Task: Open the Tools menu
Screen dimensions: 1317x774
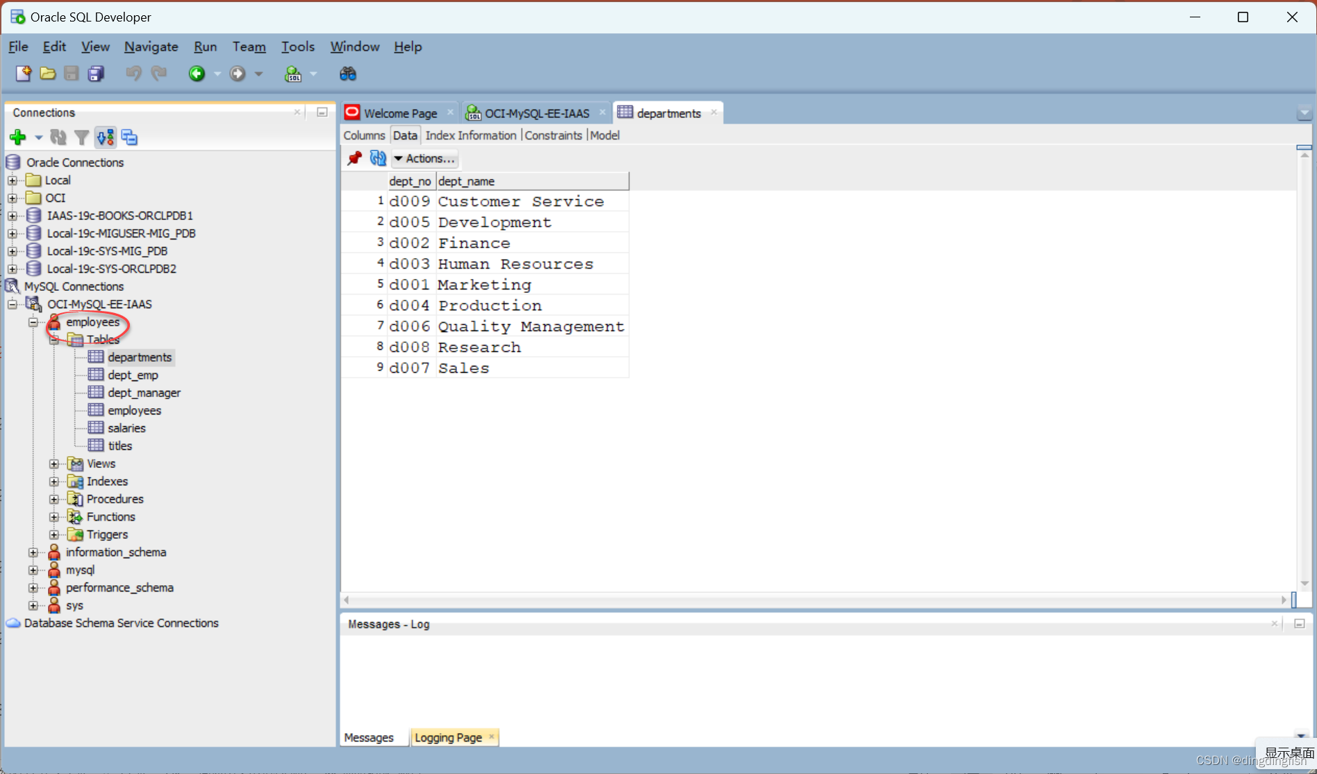Action: pyautogui.click(x=297, y=47)
